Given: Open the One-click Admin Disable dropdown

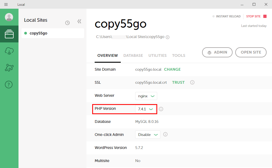Looking at the screenshot, I should point(148,135).
